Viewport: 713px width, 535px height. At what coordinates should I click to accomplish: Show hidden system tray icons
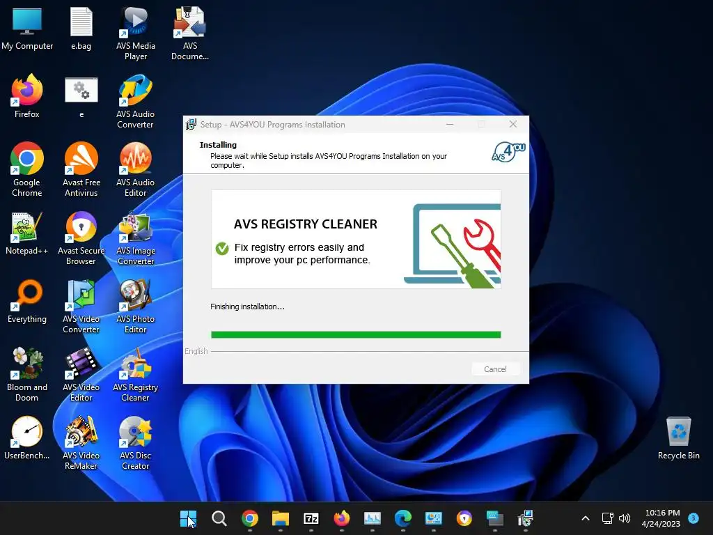tap(586, 518)
